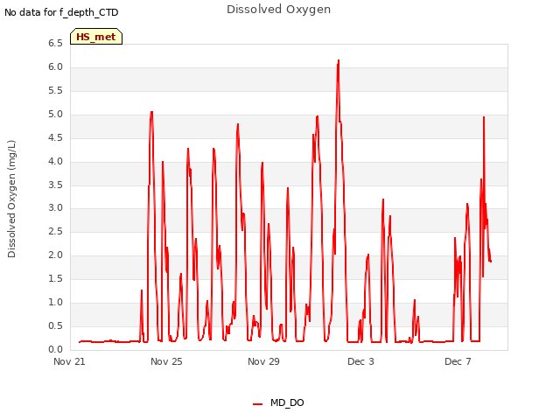The width and height of the screenshot is (560, 420).
Task: Click the 3.5 y-axis tick value
Action: (x=55, y=185)
